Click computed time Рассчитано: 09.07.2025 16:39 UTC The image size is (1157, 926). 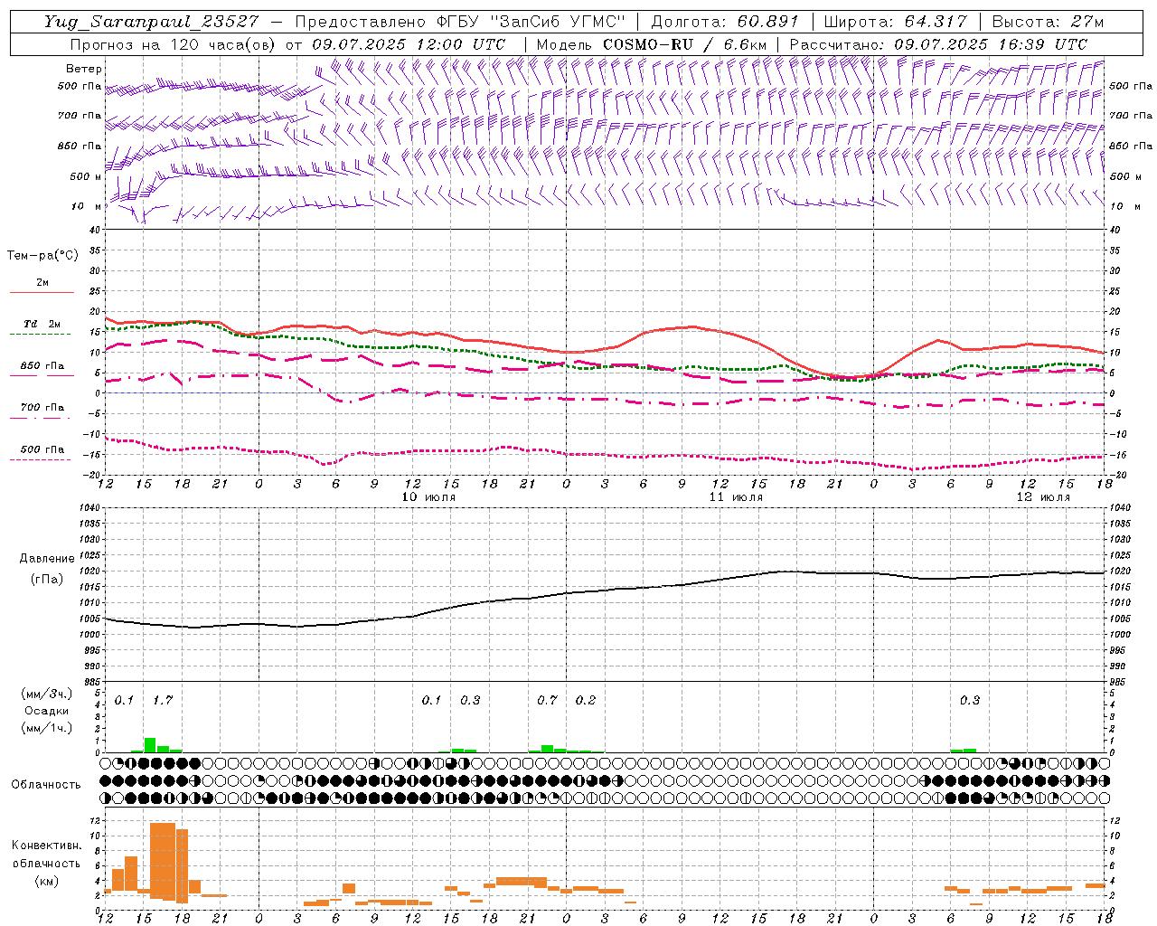coord(938,44)
